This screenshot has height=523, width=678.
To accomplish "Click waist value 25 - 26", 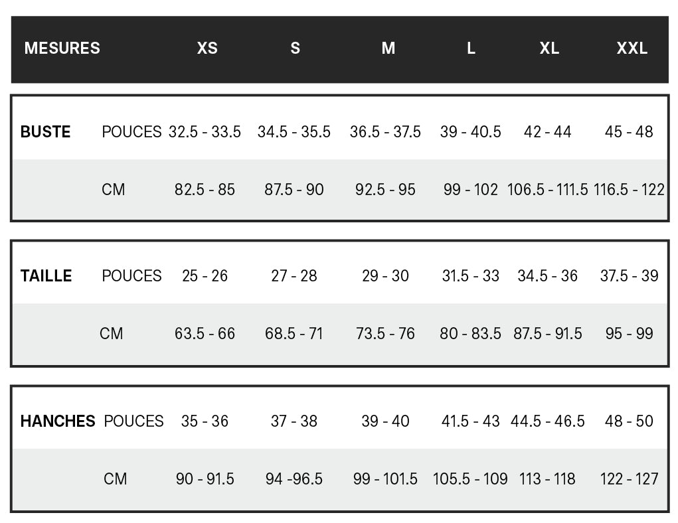I will click(x=205, y=276).
